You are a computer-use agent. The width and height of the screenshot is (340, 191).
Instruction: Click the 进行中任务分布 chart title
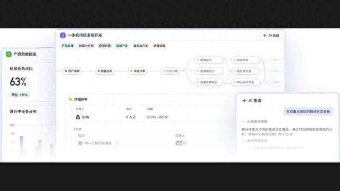[x=23, y=111]
